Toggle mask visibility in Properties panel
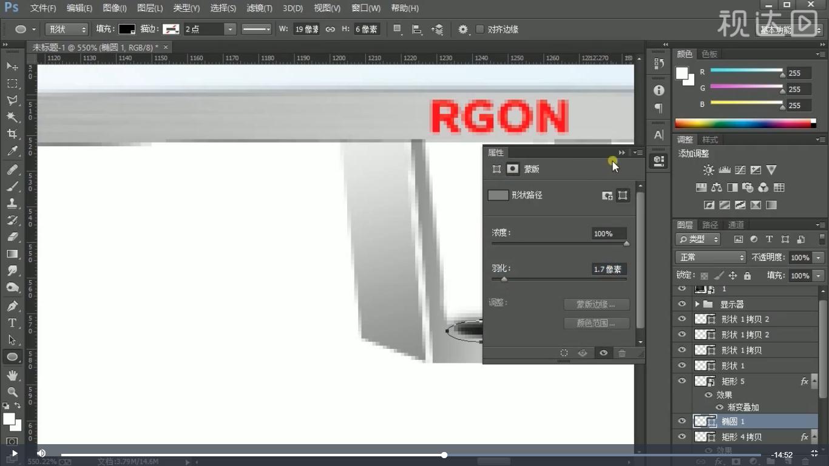Viewport: 829px width, 466px height. [603, 353]
